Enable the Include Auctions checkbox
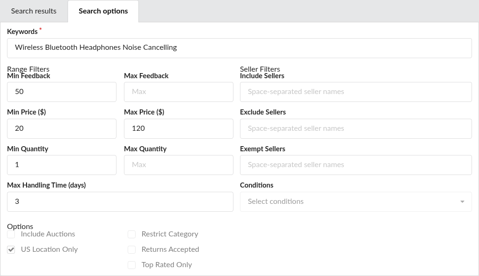479x276 pixels. [11, 234]
